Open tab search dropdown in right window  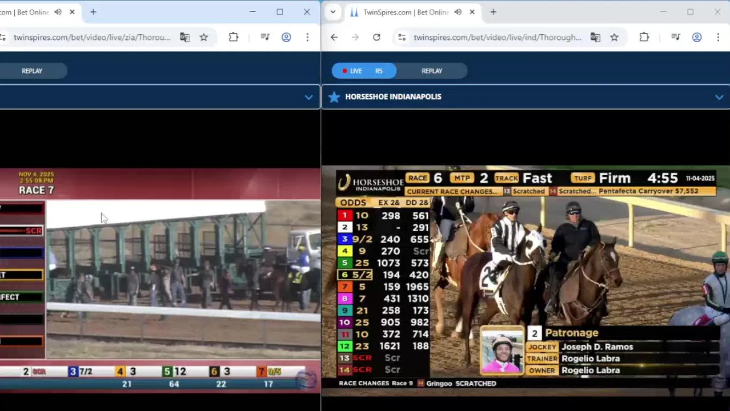click(x=333, y=12)
